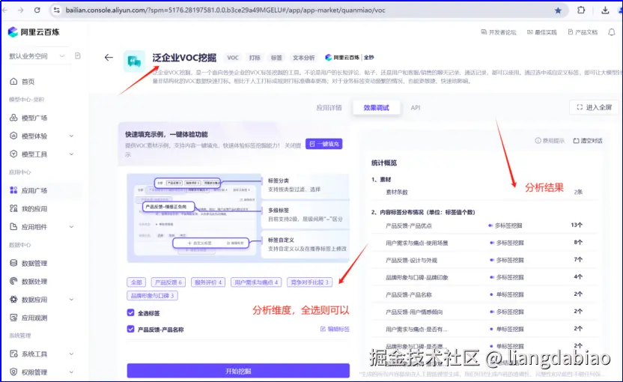The image size is (623, 382).
Task: Click the browser reload icon
Action: (37, 10)
